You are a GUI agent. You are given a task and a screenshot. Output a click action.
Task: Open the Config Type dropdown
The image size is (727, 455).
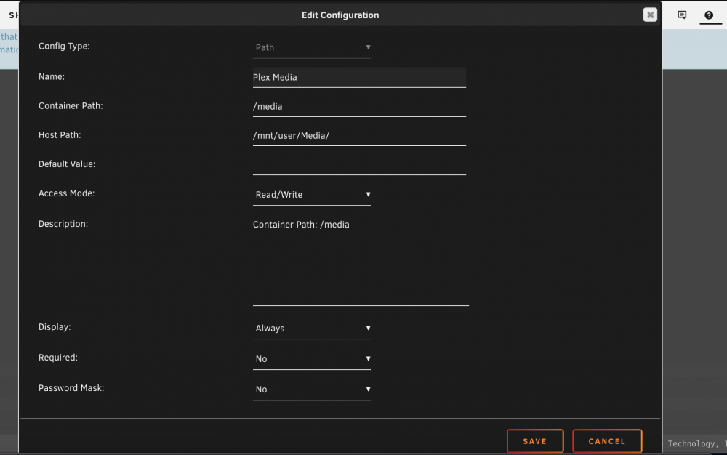coord(312,48)
